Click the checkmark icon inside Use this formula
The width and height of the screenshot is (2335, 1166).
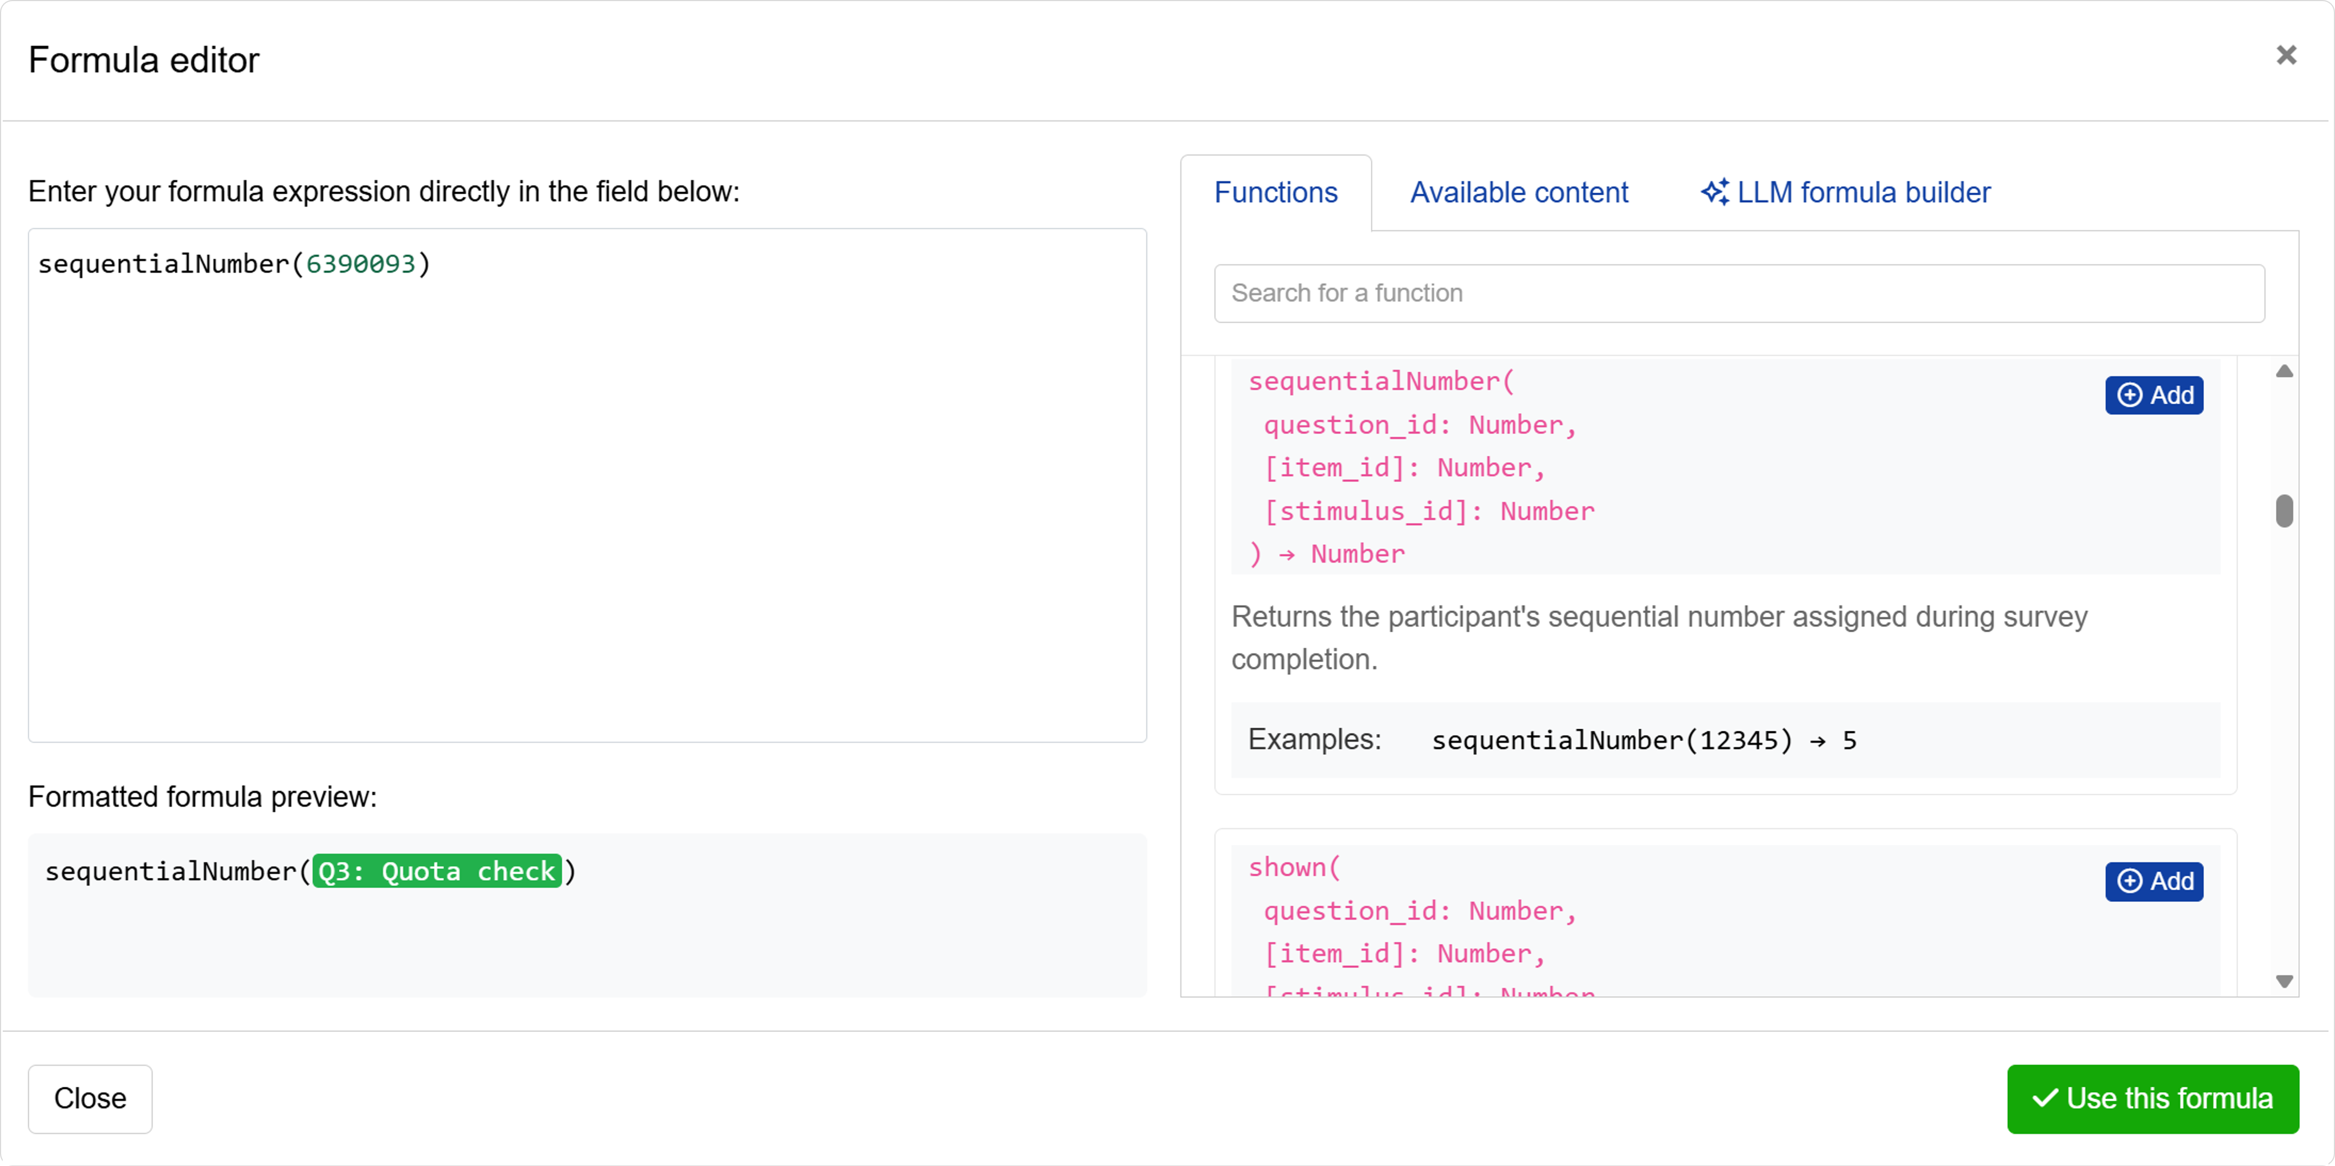(x=2046, y=1098)
